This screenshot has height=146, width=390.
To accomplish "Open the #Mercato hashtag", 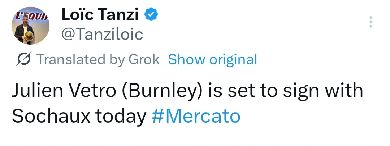I will click(x=196, y=116).
